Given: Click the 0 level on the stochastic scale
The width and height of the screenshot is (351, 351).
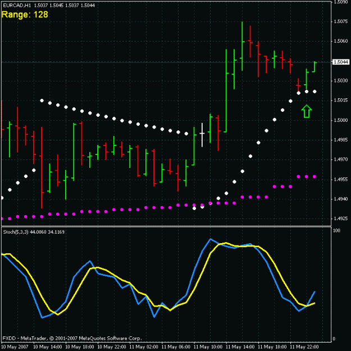Looking at the screenshot, I should pyautogui.click(x=334, y=339).
